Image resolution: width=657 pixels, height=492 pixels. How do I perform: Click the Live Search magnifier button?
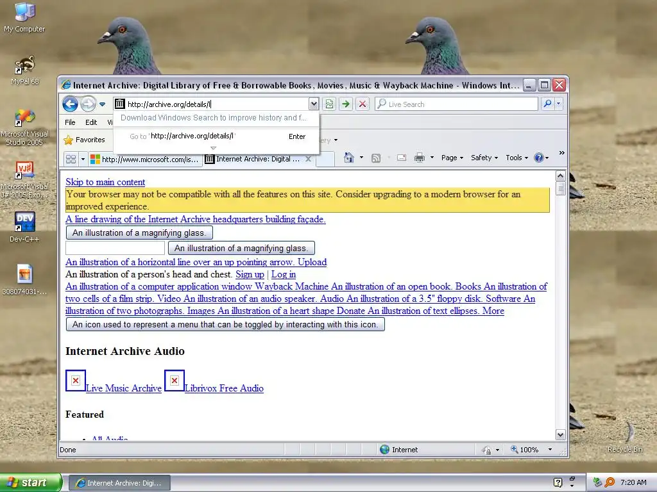click(x=547, y=104)
